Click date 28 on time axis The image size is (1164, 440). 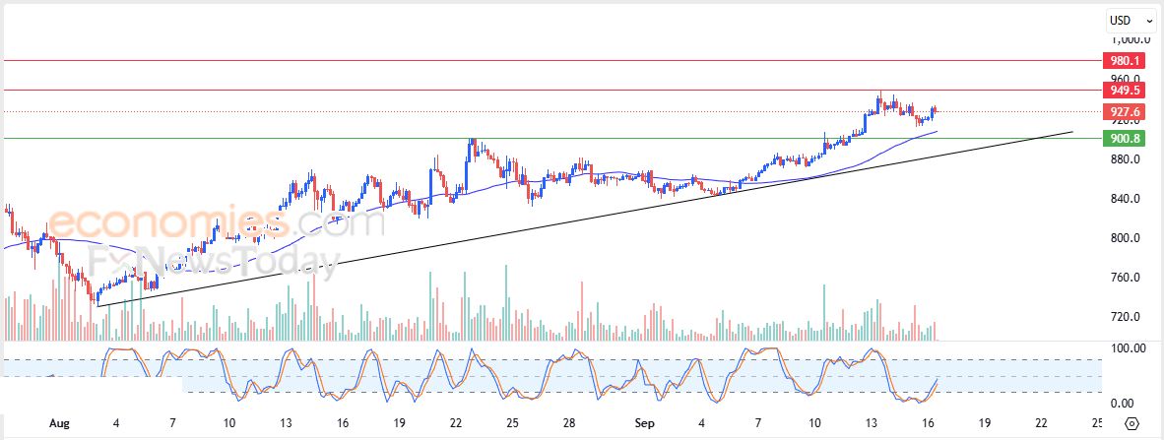coord(569,423)
